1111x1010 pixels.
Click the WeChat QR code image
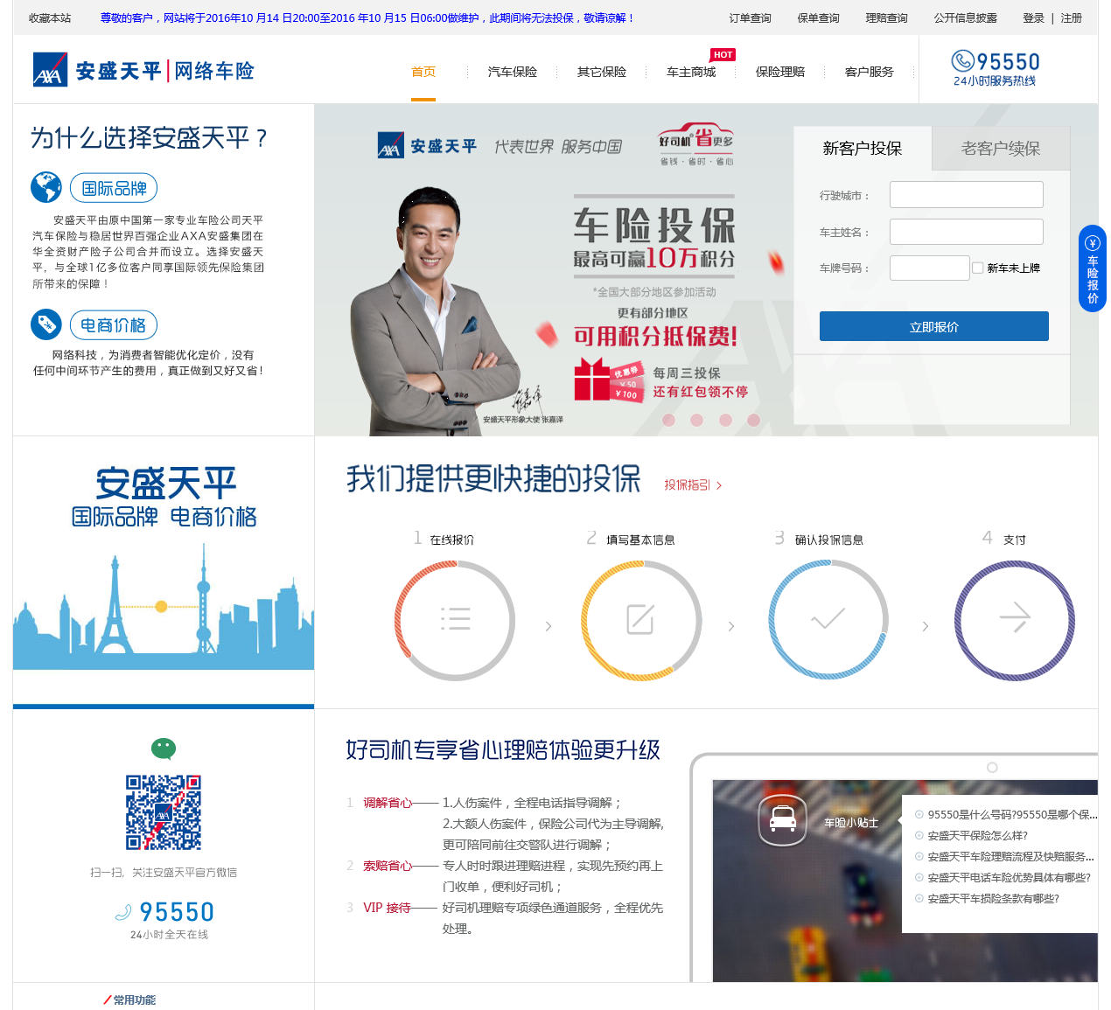[164, 812]
